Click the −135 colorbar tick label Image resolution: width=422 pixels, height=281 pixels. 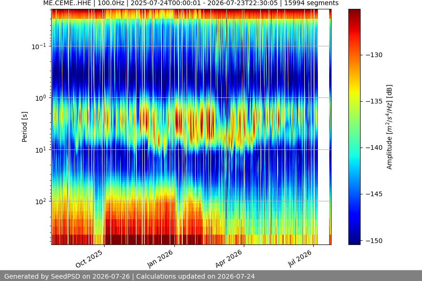tap(374, 101)
